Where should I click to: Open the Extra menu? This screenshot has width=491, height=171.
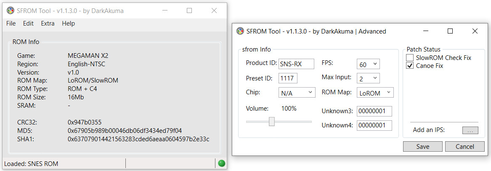click(x=48, y=23)
